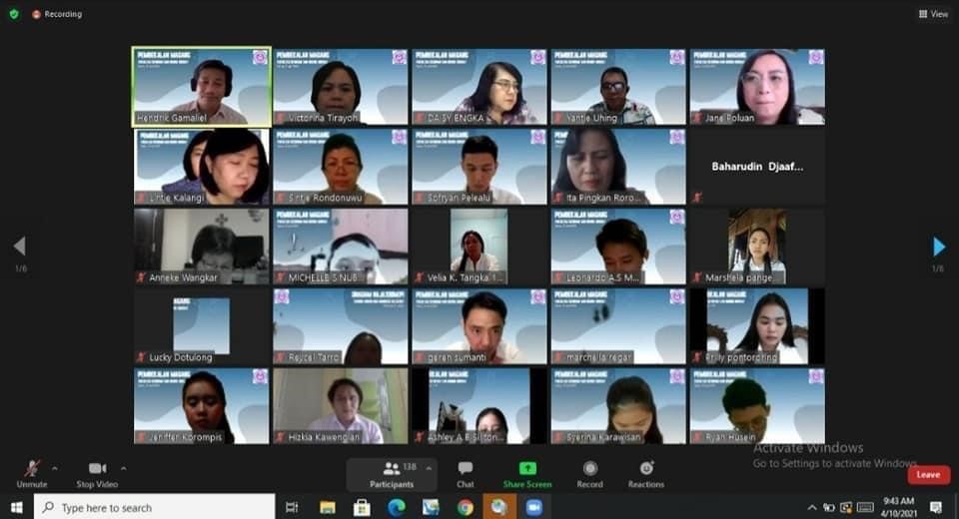Viewport: 959px width, 519px height.
Task: Open the Chat panel
Action: [x=466, y=473]
